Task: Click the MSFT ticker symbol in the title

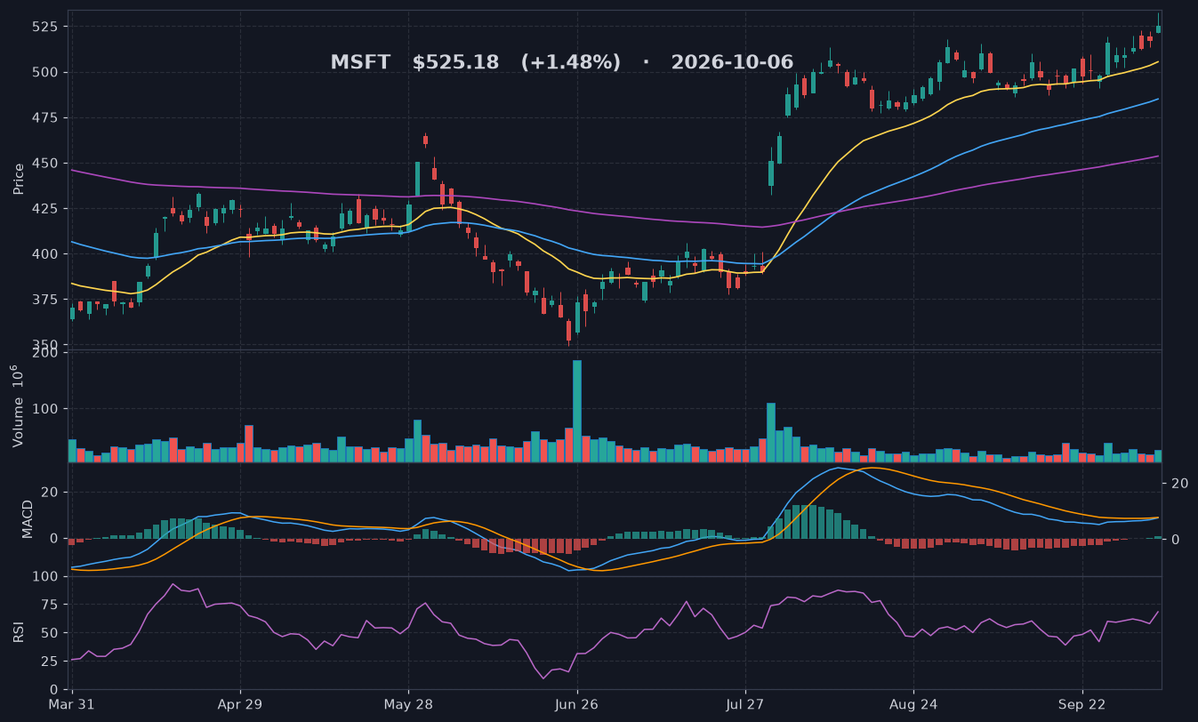Action: (360, 63)
